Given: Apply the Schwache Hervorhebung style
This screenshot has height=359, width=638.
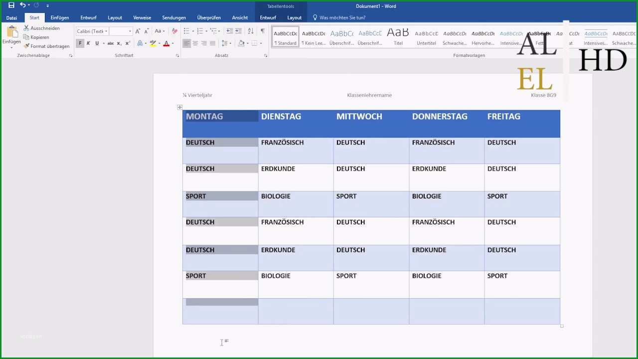Looking at the screenshot, I should click(455, 37).
